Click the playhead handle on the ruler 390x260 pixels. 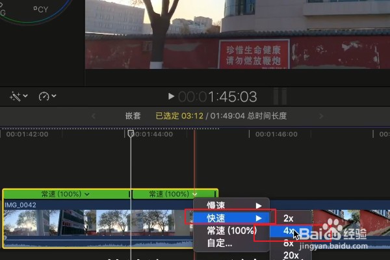click(x=131, y=134)
